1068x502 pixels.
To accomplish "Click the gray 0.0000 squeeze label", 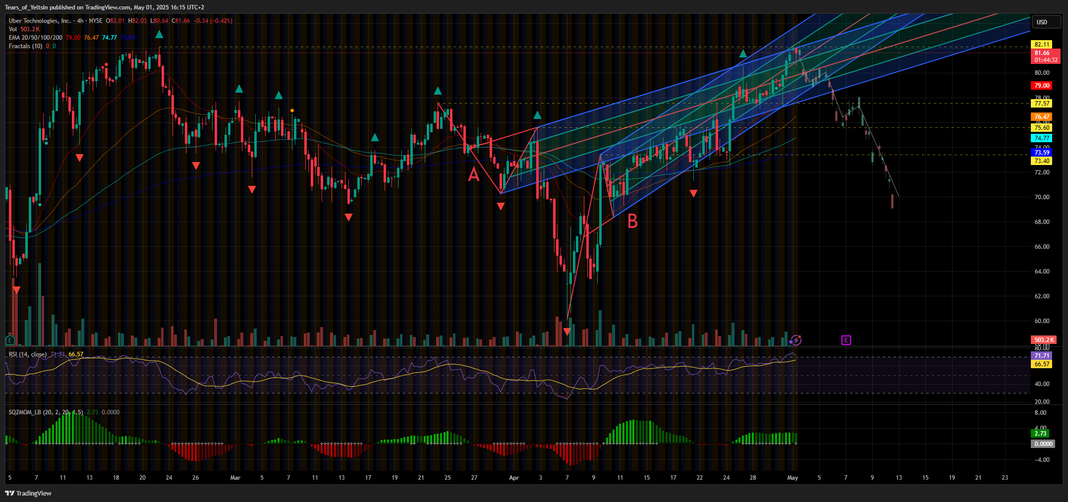I will (1043, 444).
